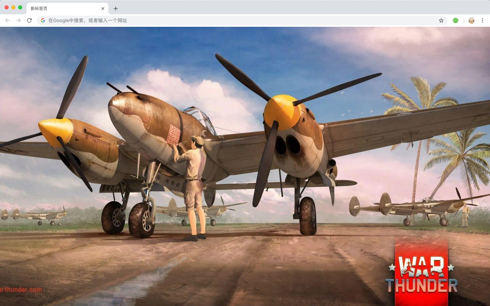Click the Google icon in address bar
Screen dimensions: 490x306
click(43, 20)
